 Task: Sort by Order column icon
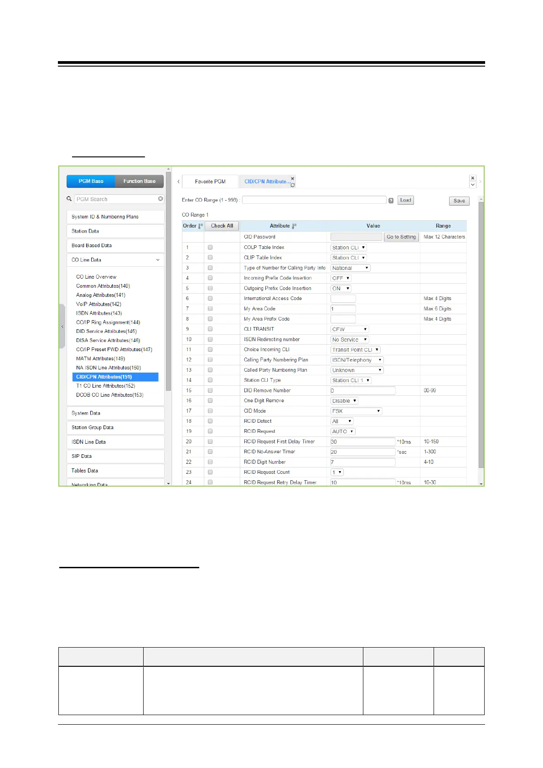tap(200, 226)
